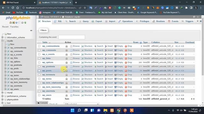Click the Browse icon for wp_postmeta

point(71,66)
